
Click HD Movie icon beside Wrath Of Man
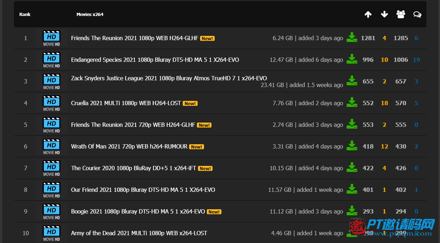pos(52,147)
